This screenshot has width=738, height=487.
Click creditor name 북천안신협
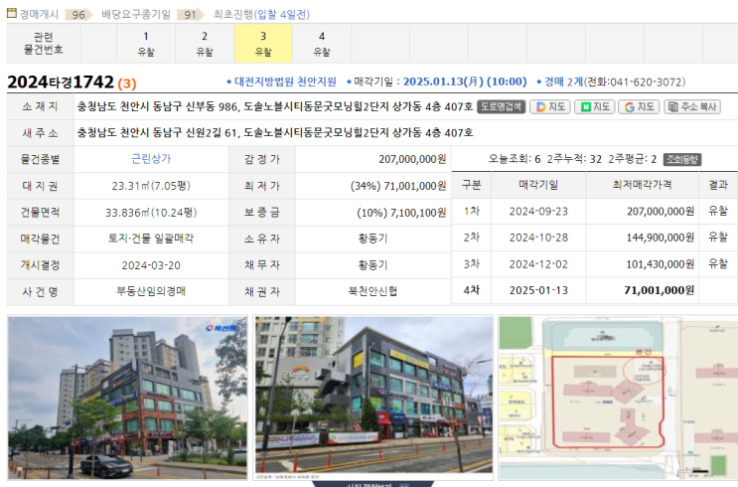372,291
